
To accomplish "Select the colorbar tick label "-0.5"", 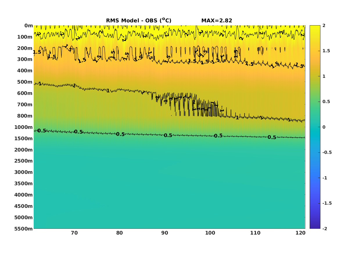I will pos(327,152).
